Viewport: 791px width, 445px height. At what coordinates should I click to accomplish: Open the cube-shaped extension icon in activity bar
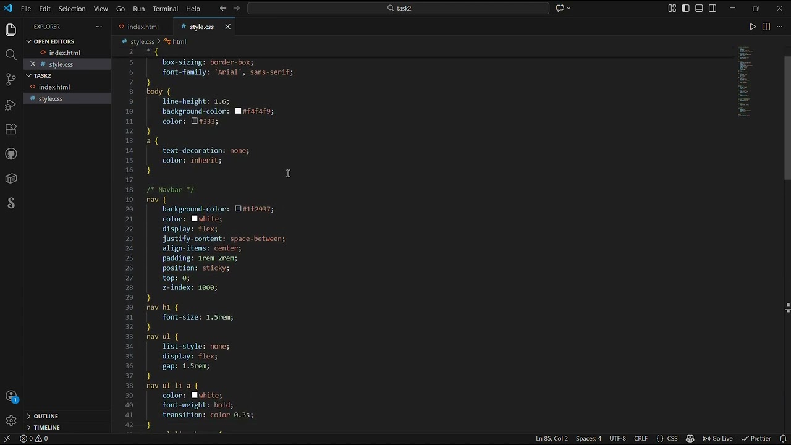11,179
